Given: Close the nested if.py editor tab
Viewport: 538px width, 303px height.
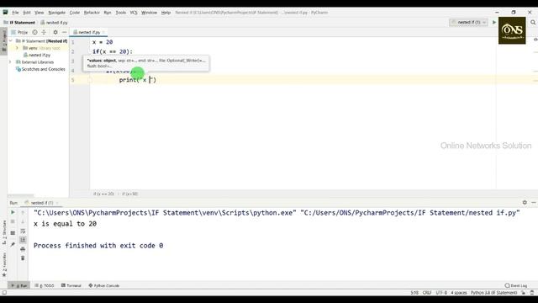Looking at the screenshot, I should (103, 32).
